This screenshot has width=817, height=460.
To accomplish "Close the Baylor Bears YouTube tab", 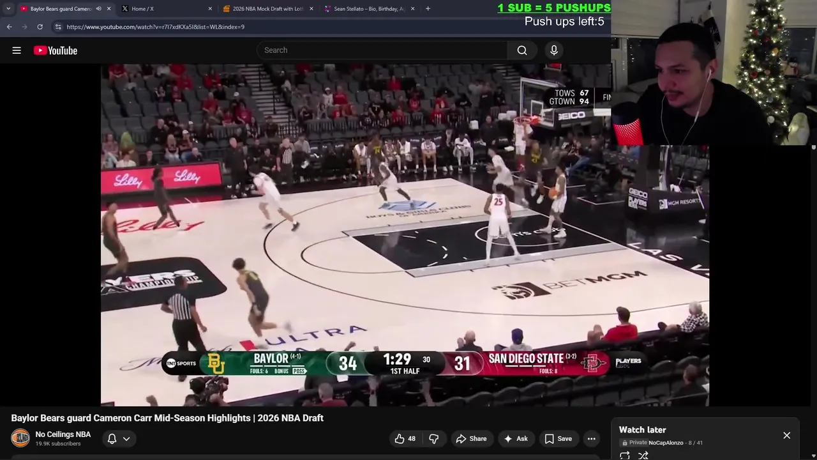I will pos(109,9).
